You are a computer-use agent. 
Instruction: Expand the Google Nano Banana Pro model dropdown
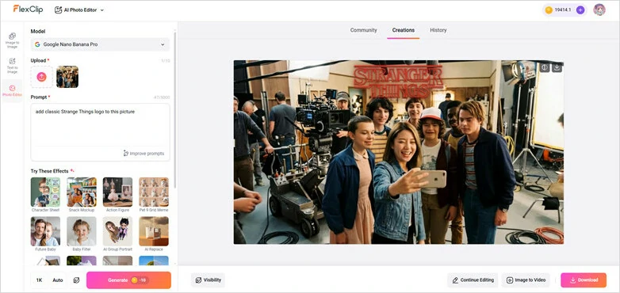(100, 44)
